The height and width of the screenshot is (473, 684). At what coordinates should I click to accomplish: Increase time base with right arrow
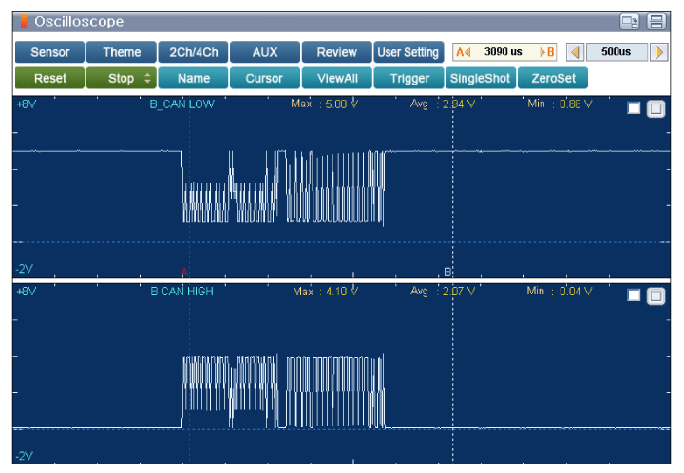(x=658, y=52)
